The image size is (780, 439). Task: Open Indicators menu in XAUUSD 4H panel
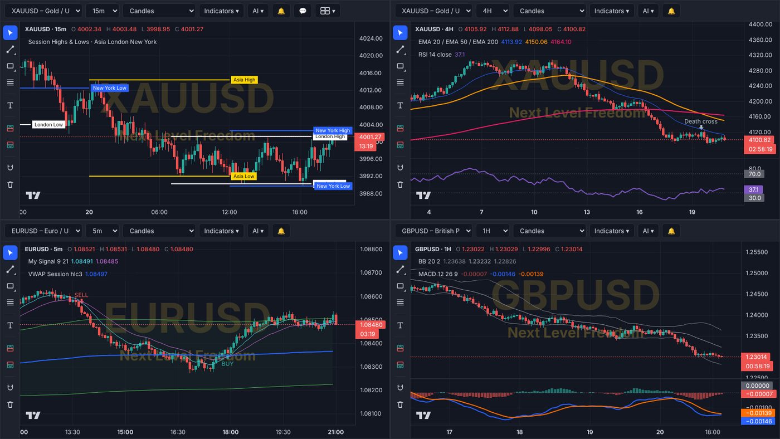click(612, 11)
